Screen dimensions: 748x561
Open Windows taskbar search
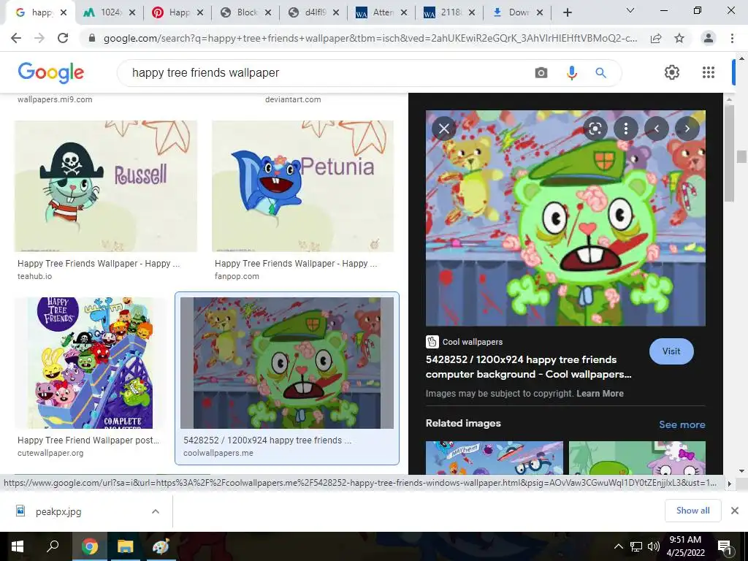pos(53,546)
